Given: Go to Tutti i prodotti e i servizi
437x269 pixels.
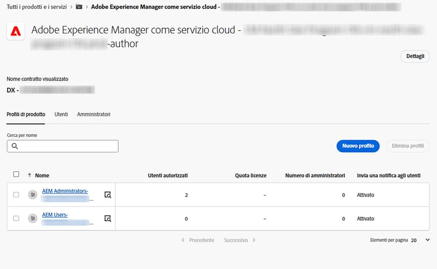Looking at the screenshot, I should pos(37,6).
